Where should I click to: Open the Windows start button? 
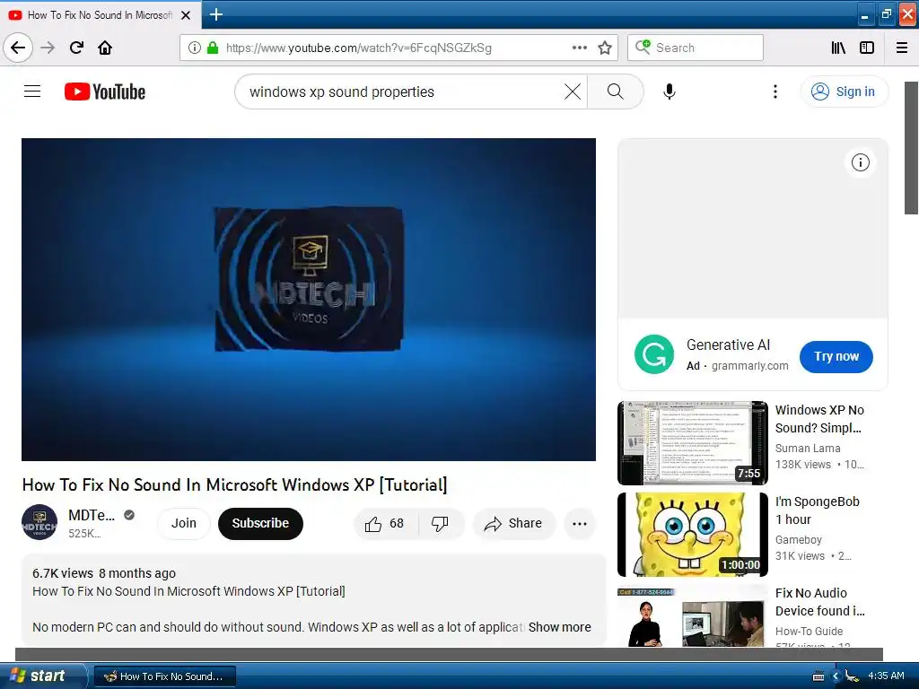pyautogui.click(x=42, y=676)
